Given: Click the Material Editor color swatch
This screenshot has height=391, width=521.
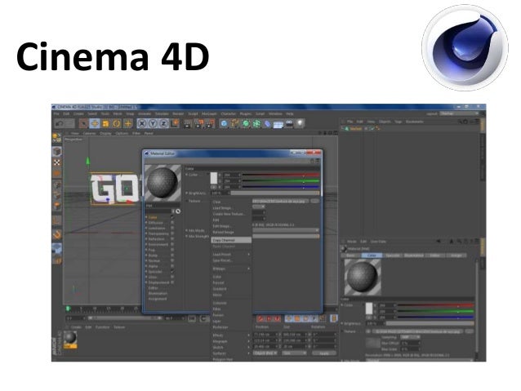Looking at the screenshot, I should 214,178.
